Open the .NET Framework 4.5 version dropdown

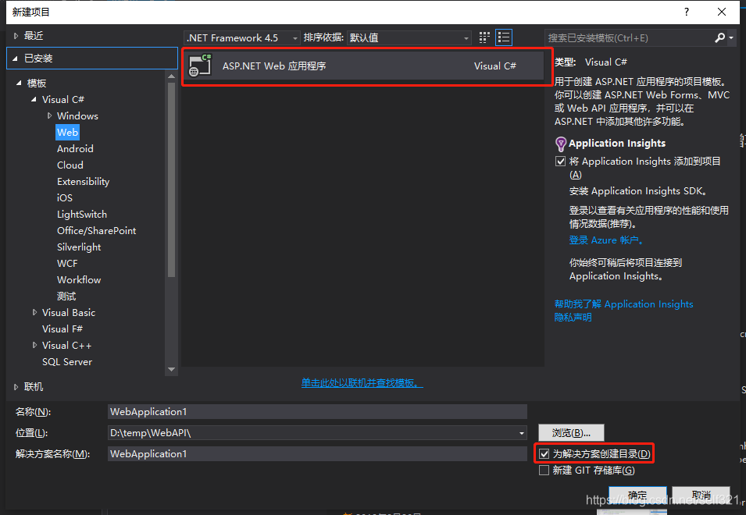pyautogui.click(x=241, y=37)
